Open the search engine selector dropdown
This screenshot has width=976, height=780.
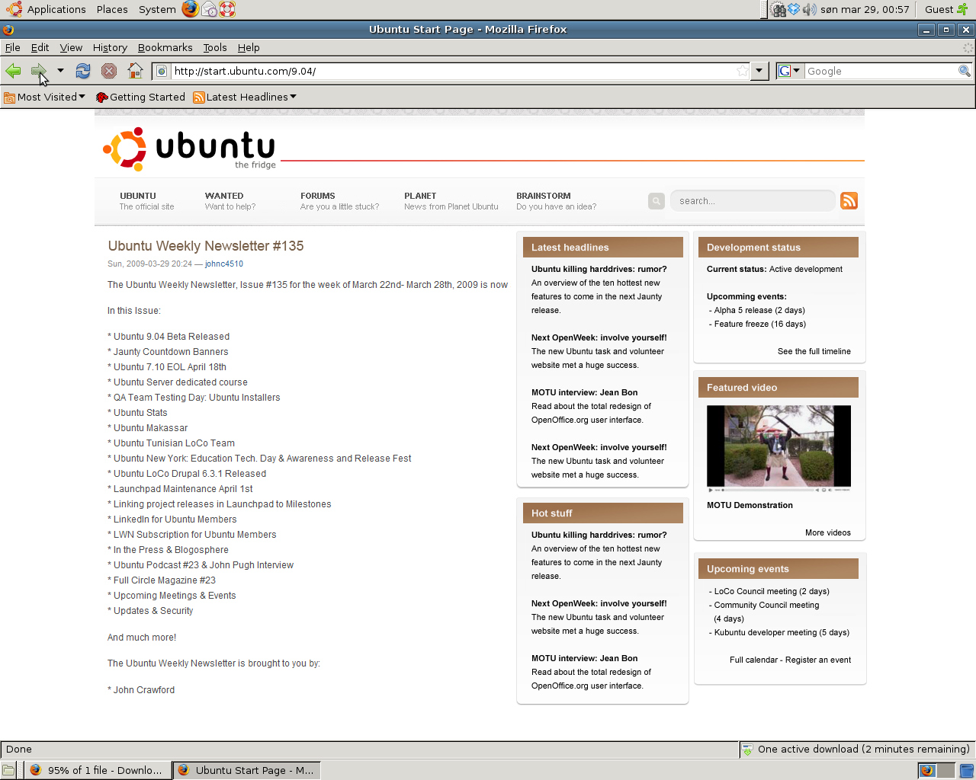788,71
